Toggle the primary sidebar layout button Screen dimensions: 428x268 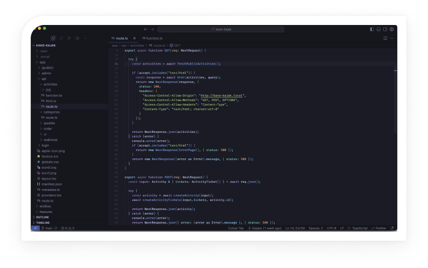pyautogui.click(x=372, y=29)
